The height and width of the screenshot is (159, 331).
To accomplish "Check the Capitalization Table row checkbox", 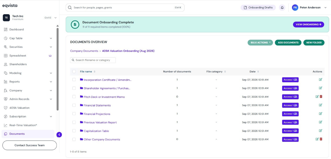I will pyautogui.click(x=74, y=131).
